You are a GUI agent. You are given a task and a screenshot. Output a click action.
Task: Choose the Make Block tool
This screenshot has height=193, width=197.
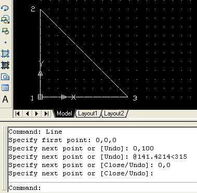click(x=5, y=31)
